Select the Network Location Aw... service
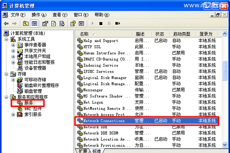Image resolution: width=230 pixels, height=153 pixels. 107,139
